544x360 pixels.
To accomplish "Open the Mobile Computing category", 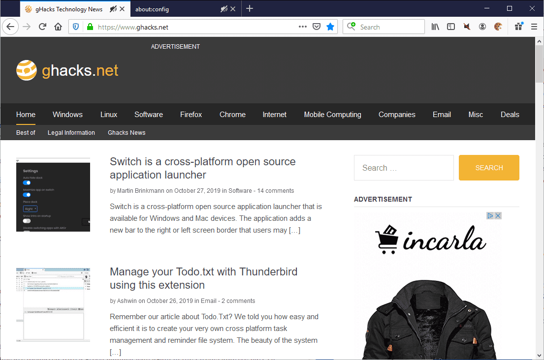I will [x=332, y=114].
